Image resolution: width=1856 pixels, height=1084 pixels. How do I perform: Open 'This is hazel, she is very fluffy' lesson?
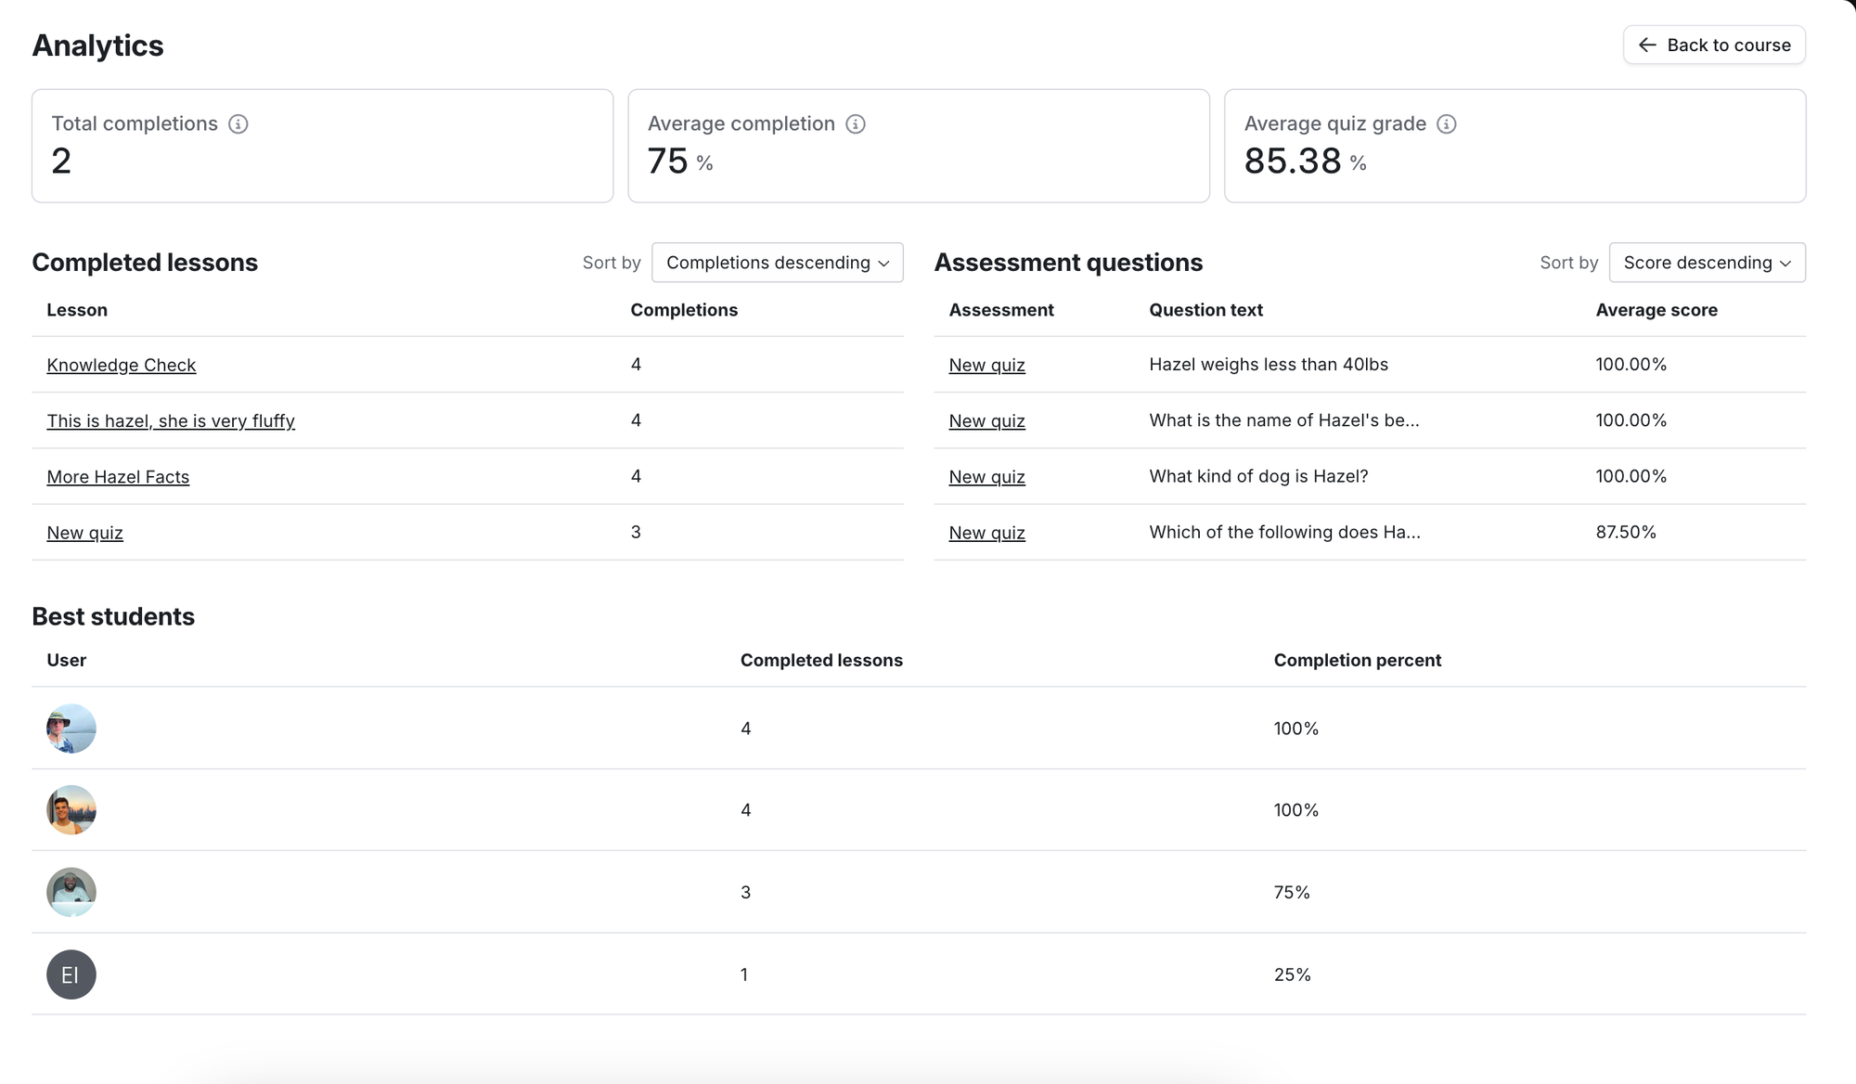tap(171, 420)
